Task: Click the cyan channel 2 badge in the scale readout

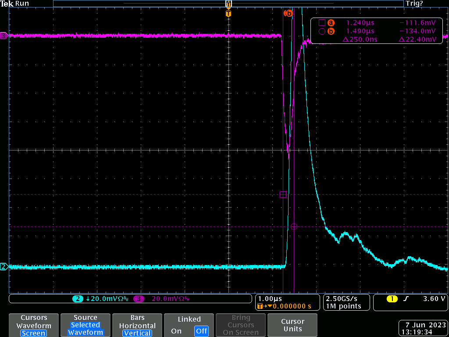Action: click(78, 299)
